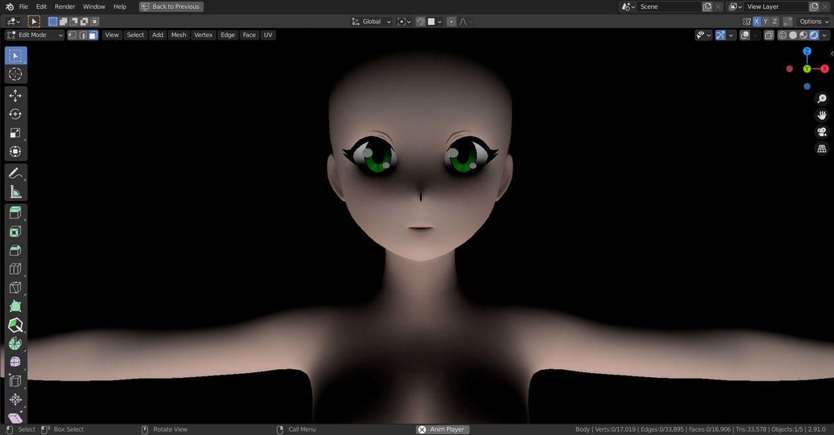Select the Poly Build tool
Viewport: 834px width, 435px height.
click(16, 306)
